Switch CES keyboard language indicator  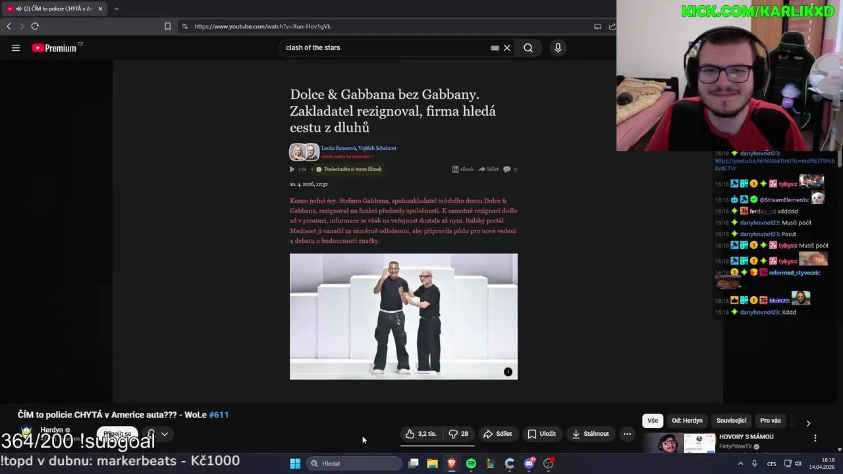pos(771,463)
